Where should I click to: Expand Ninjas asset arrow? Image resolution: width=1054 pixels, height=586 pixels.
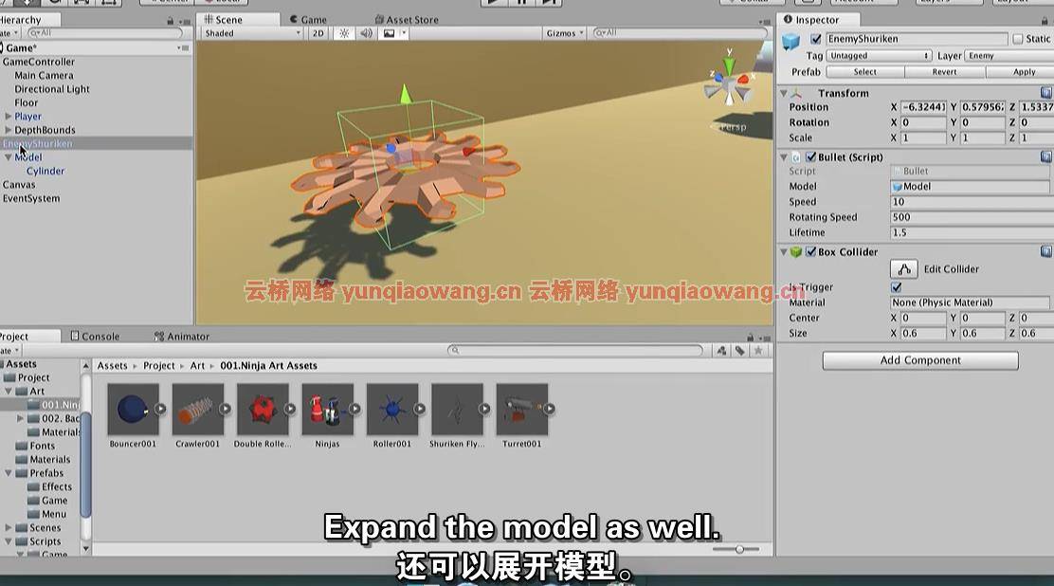(x=354, y=409)
